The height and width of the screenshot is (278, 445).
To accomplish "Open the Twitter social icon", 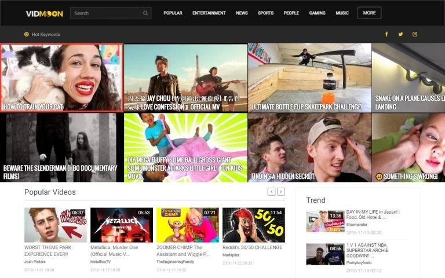I will point(400,34).
